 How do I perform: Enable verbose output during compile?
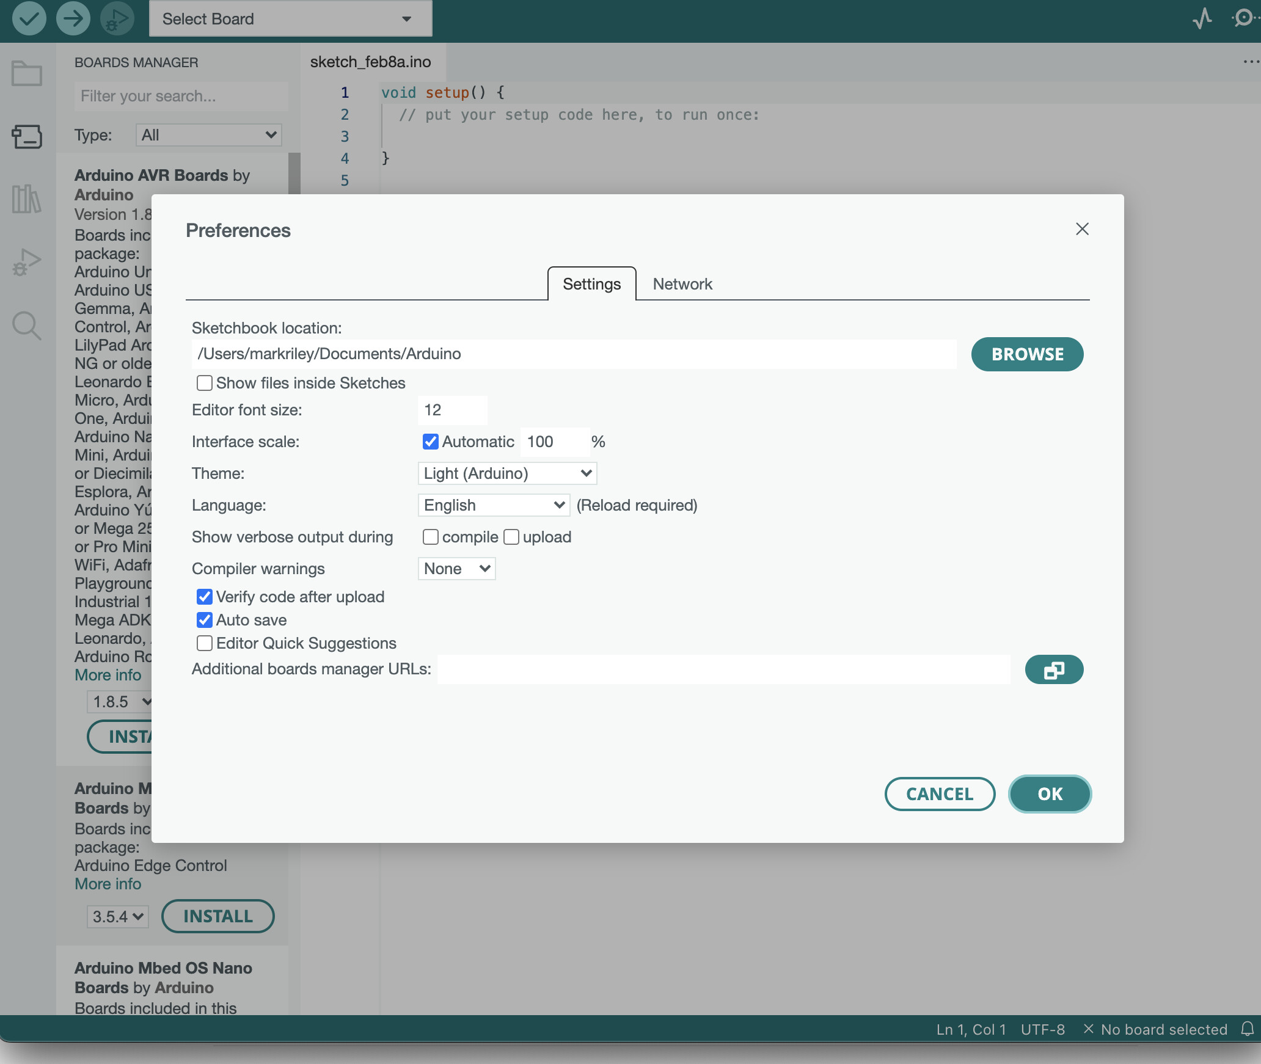[431, 537]
